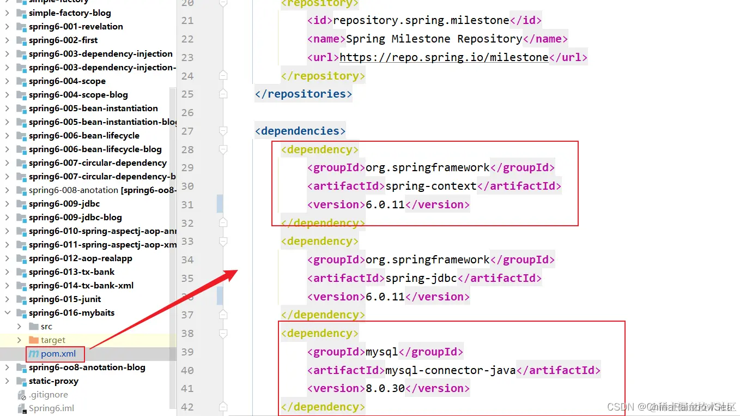Click the spring6-012-aop-realapp folder icon
Image resolution: width=740 pixels, height=416 pixels.
point(21,258)
